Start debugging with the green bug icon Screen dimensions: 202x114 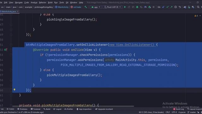137,7
